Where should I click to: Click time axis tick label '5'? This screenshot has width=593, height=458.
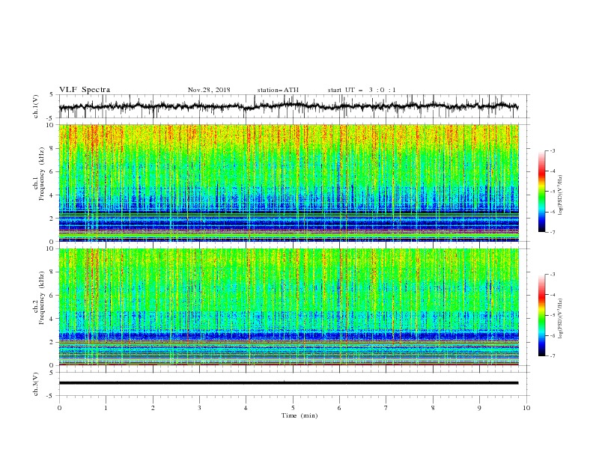click(293, 408)
